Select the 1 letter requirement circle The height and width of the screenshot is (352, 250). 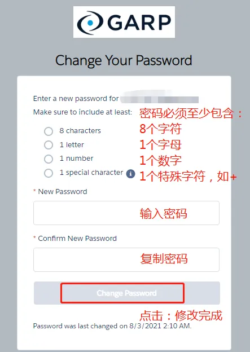[49, 145]
